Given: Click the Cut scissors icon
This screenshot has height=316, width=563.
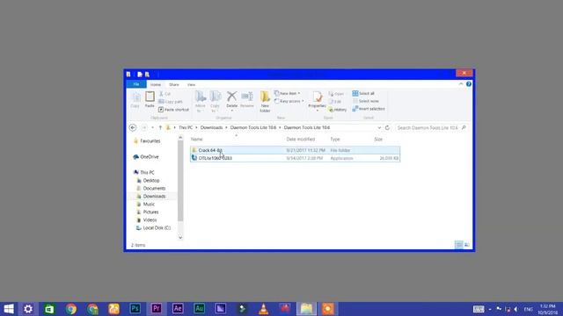Looking at the screenshot, I should 161,94.
